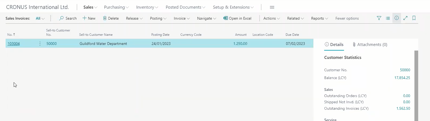Click Outstanding Invoices value 1,562.50
The width and height of the screenshot is (430, 121).
[403, 108]
